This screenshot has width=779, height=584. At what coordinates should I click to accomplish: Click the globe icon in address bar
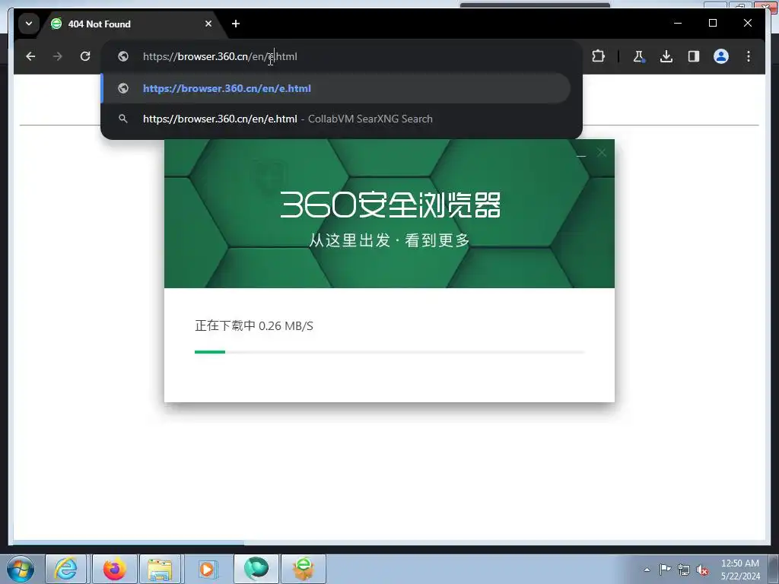point(123,56)
